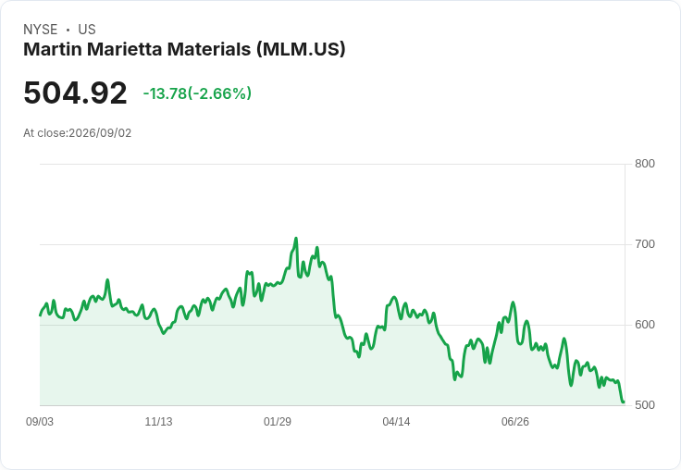
Task: Click the 09/03 x-axis date label
Action: tap(40, 421)
